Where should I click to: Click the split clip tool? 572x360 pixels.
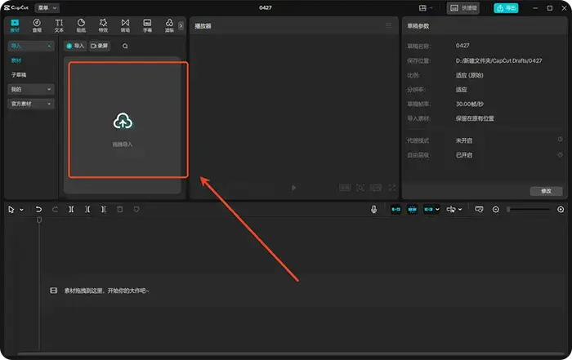[71, 209]
